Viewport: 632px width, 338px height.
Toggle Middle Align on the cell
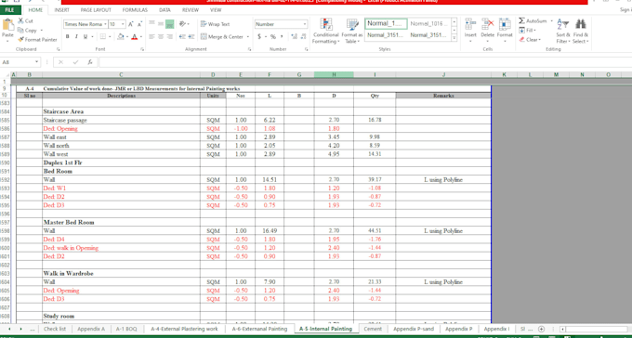click(x=161, y=24)
